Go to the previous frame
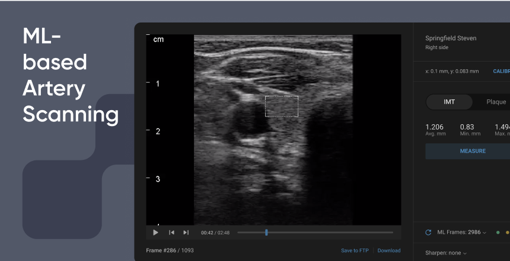 pyautogui.click(x=171, y=233)
